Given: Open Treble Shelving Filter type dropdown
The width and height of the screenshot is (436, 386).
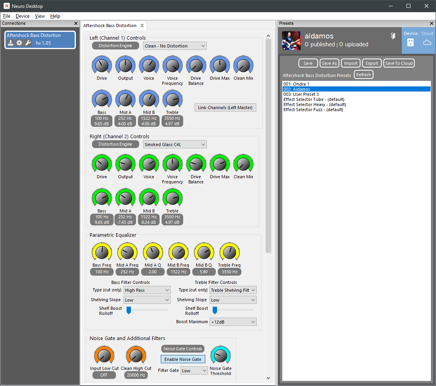Looking at the screenshot, I should [233, 290].
